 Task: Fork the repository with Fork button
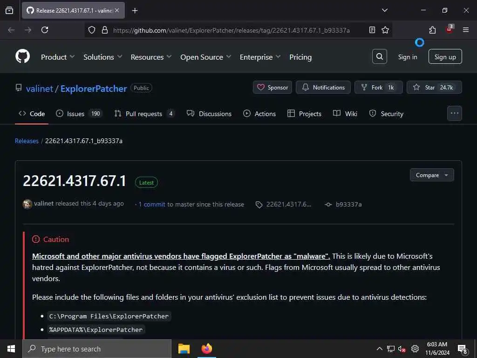click(x=379, y=87)
